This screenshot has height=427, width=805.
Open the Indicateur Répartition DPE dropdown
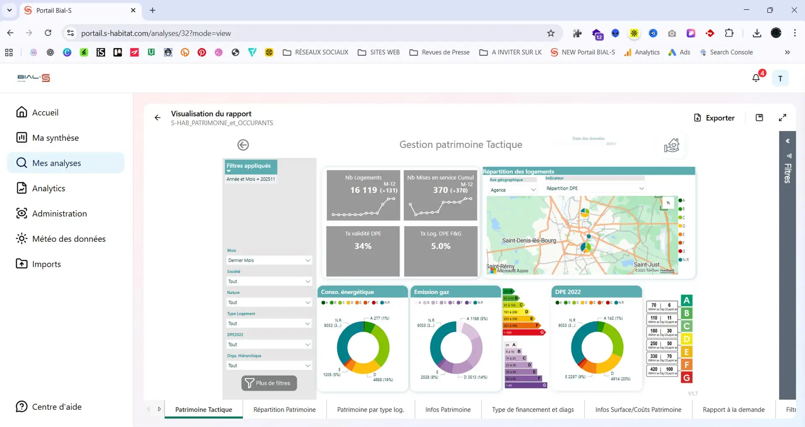(x=595, y=188)
